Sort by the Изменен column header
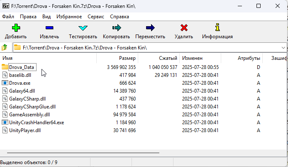Viewport: 288px width, 167px height. click(x=192, y=58)
